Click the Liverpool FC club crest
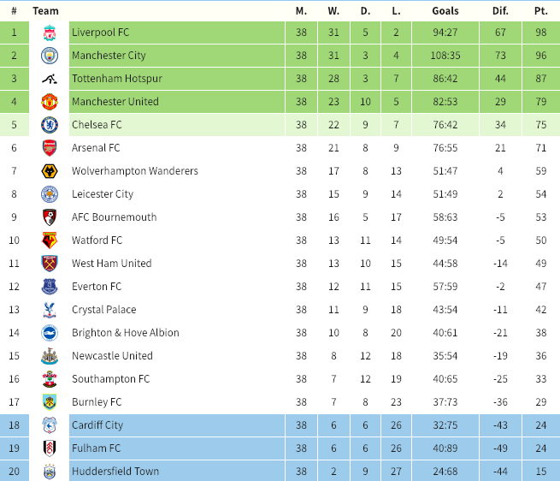 49,33
